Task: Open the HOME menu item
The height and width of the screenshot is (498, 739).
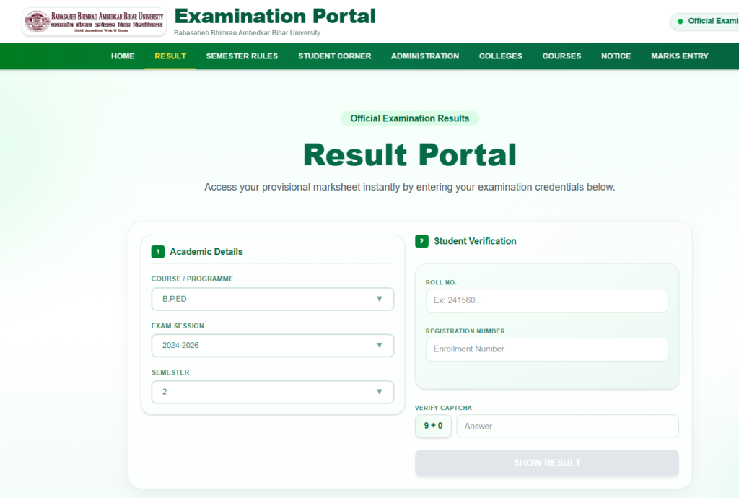Action: coord(123,56)
